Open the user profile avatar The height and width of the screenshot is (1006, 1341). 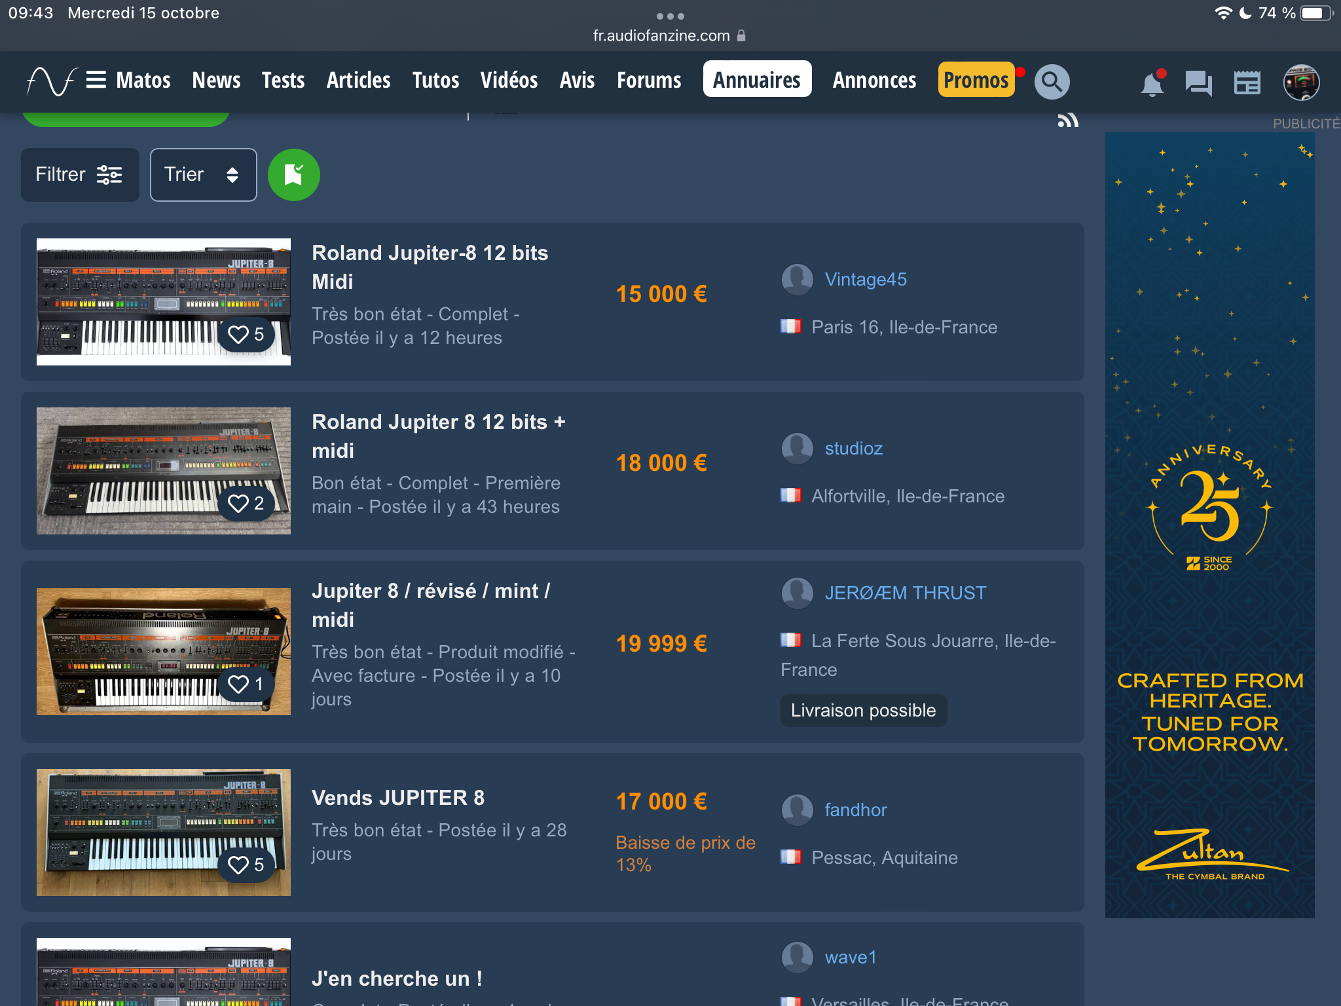click(x=1300, y=83)
